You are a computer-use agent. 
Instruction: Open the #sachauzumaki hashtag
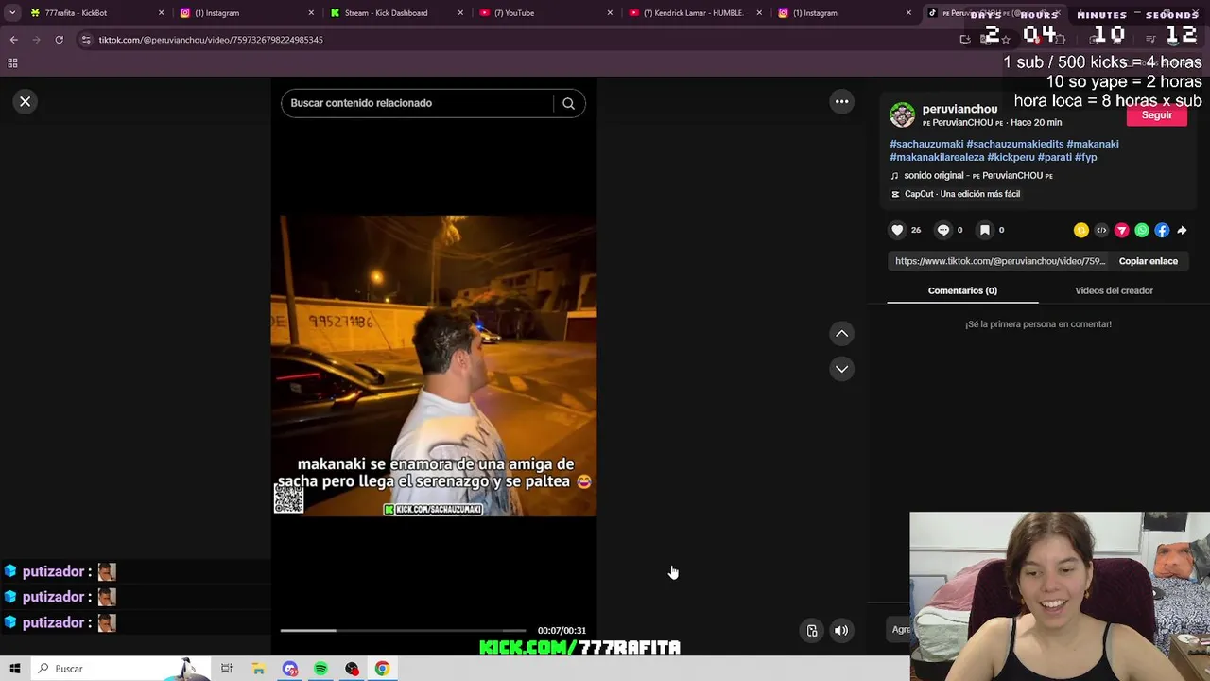coord(926,144)
